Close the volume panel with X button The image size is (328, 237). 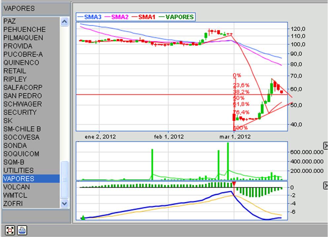326,145
